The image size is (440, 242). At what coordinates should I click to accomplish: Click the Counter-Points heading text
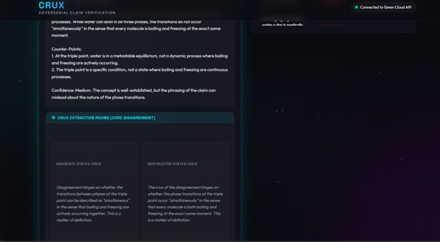[67, 49]
